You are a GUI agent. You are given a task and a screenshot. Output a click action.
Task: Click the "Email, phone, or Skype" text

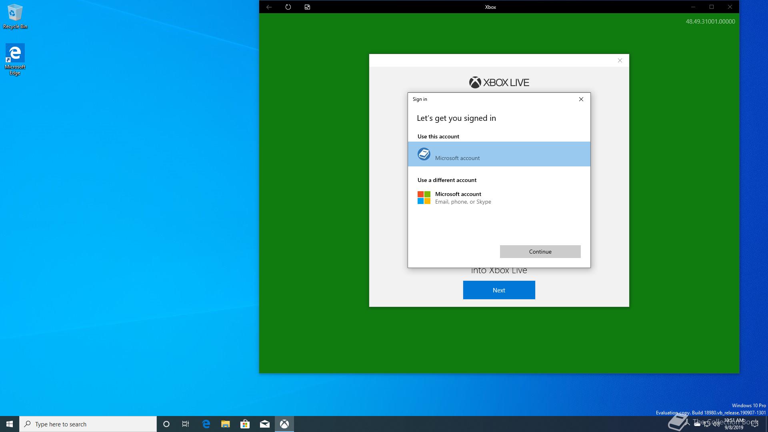click(463, 202)
